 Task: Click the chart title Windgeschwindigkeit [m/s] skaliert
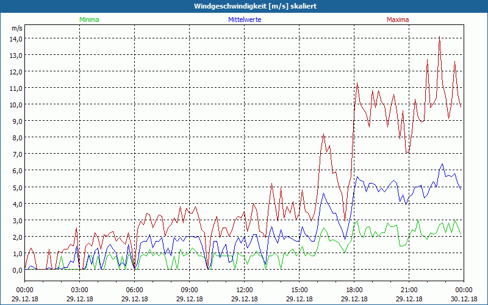tap(255, 6)
